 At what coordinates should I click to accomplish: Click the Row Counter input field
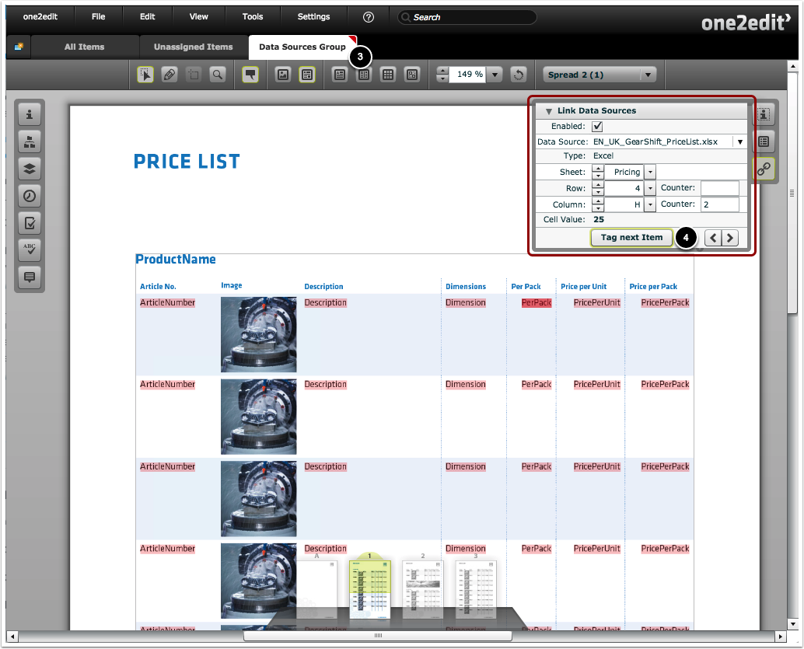[719, 188]
